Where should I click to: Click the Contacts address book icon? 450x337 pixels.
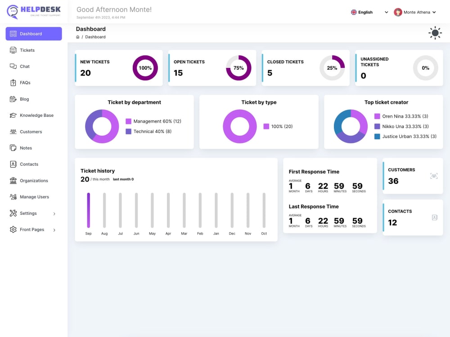(x=13, y=164)
